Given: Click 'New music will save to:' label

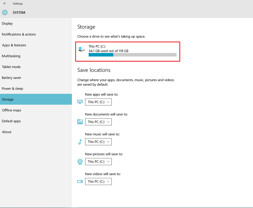Looking at the screenshot, I should point(102,134).
